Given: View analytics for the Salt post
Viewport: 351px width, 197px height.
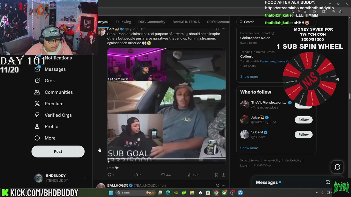Looking at the screenshot, I should coord(193,175).
